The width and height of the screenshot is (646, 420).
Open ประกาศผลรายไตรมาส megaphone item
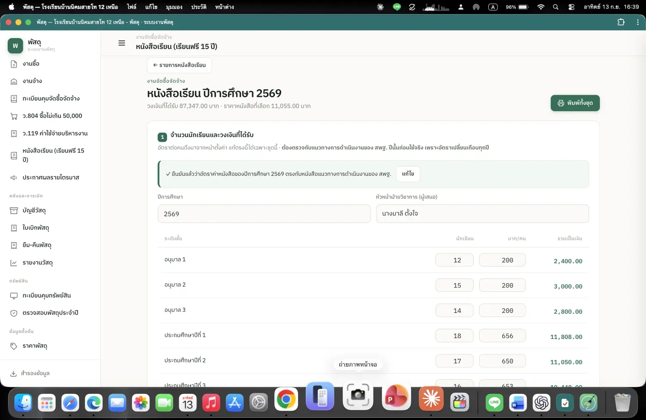tap(50, 177)
